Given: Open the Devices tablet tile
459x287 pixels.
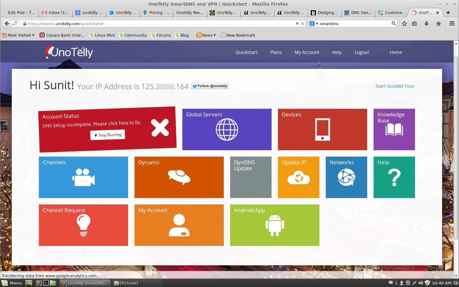Looking at the screenshot, I should click(x=323, y=129).
